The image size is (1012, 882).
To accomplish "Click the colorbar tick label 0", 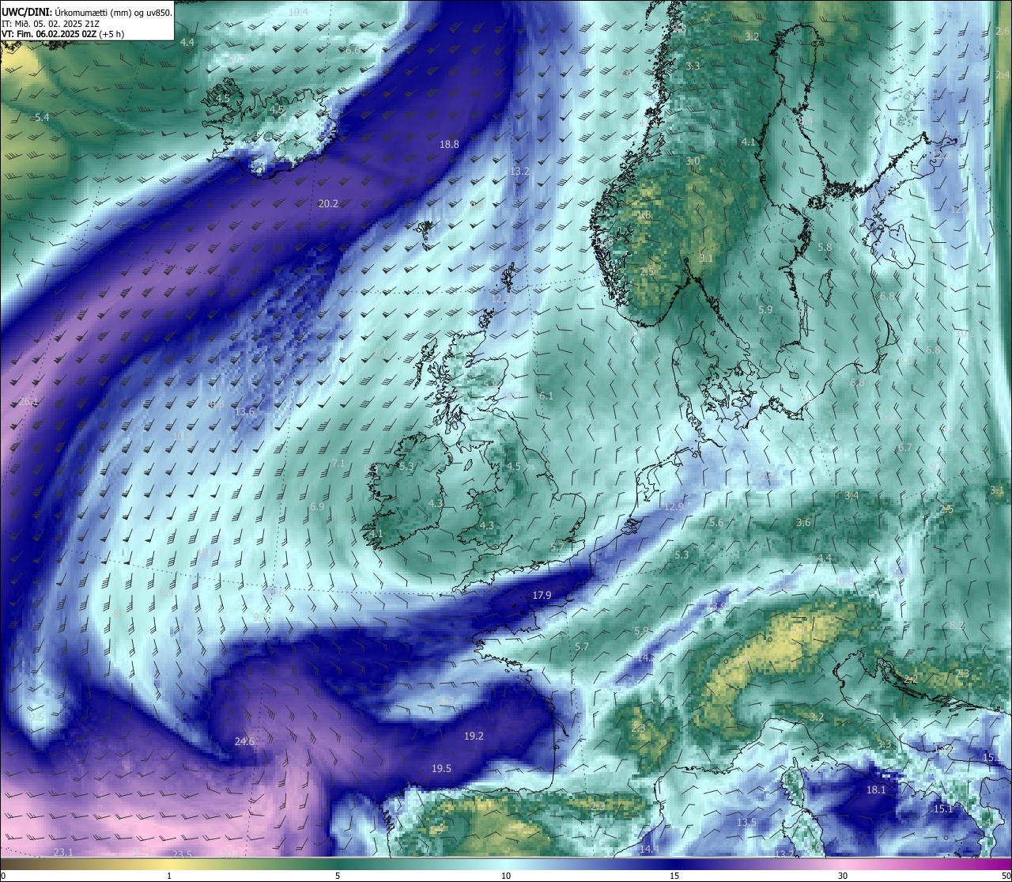I will pos(3,875).
